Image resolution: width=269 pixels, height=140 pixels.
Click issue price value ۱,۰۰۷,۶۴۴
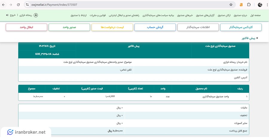[110, 97]
